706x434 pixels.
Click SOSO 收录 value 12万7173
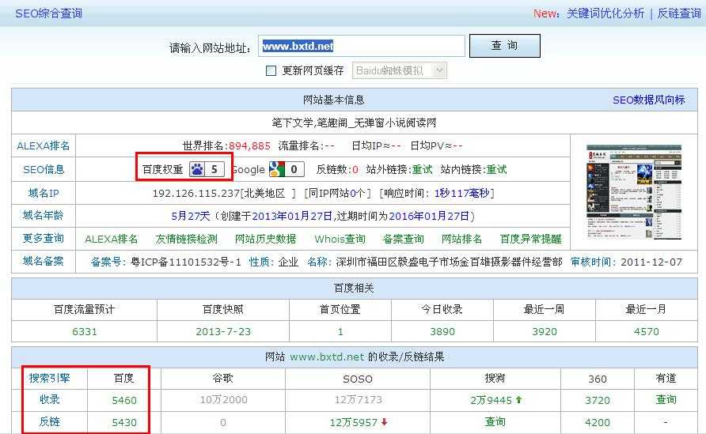coord(358,400)
